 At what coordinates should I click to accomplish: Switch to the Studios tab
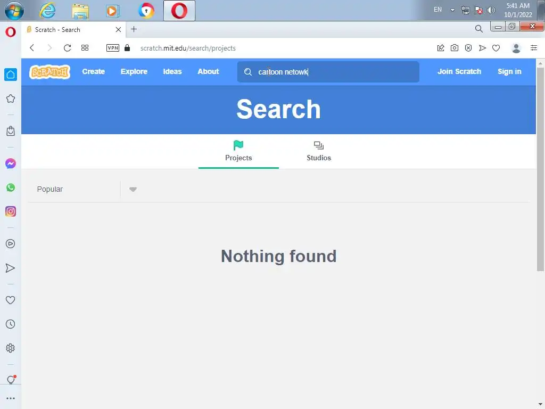[319, 151]
